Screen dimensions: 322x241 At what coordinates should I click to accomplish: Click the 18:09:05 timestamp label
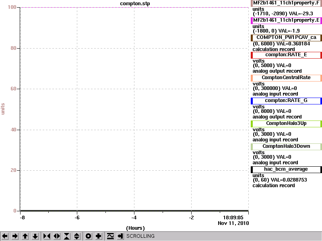coord(233,218)
